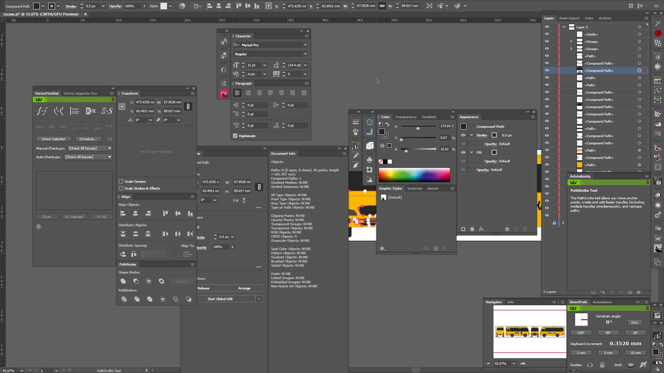
Task: Click the Navigator preview thumbnail
Action: click(x=529, y=332)
